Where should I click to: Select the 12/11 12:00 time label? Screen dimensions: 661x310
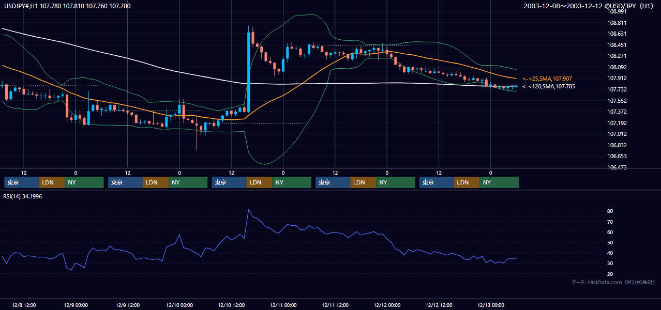(335, 305)
